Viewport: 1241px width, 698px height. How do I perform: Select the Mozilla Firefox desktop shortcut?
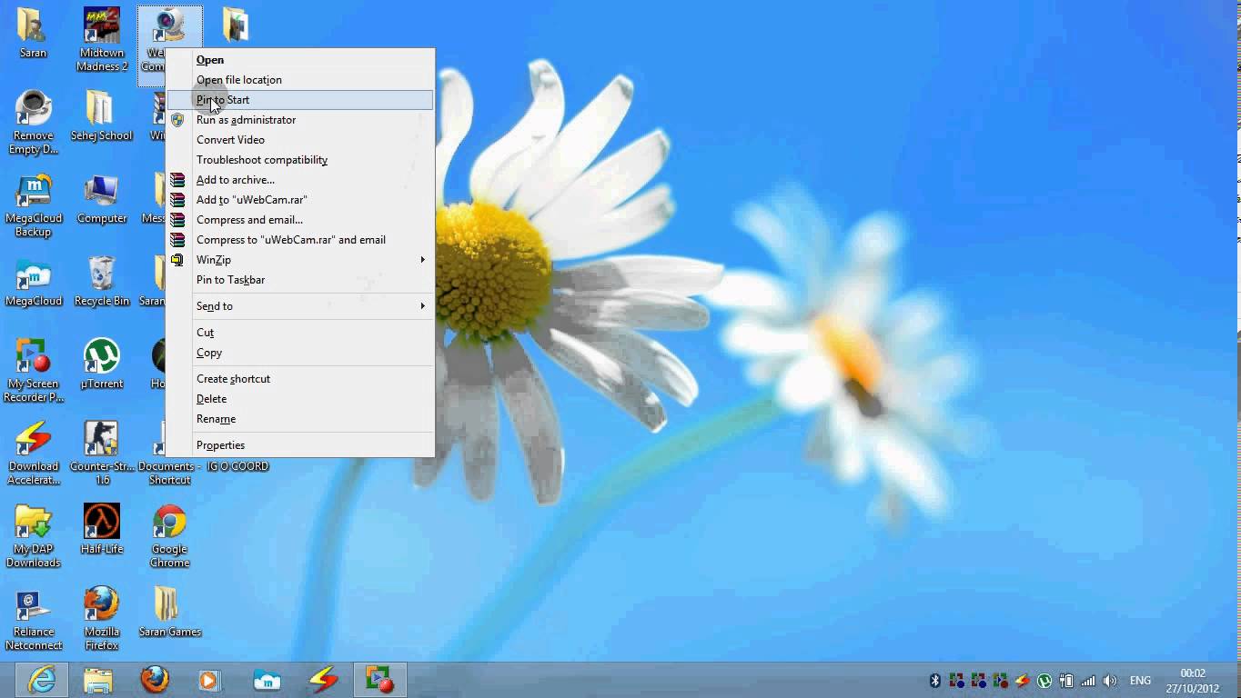pos(102,619)
